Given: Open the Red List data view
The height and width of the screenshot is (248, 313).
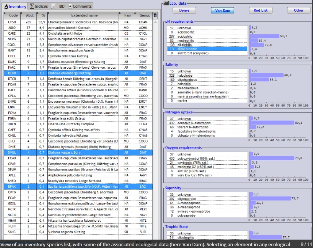Looking at the screenshot, I should coord(260,11).
